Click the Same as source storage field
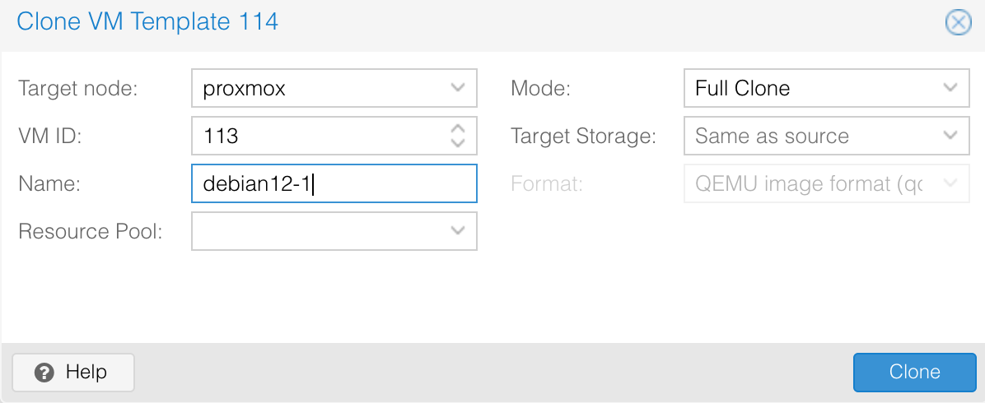The height and width of the screenshot is (403, 985). pyautogui.click(x=810, y=136)
